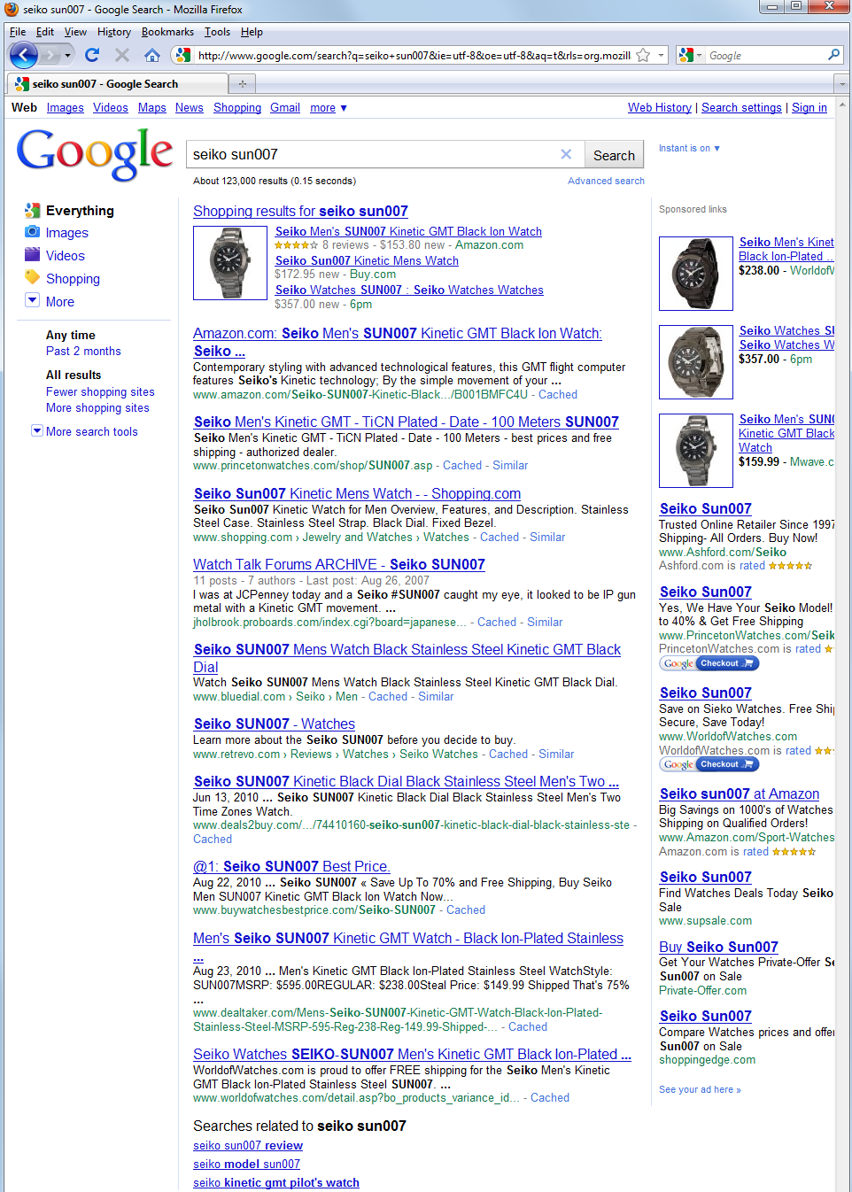This screenshot has width=852, height=1192.
Task: Click the Google favicon in the address bar
Action: (x=183, y=55)
